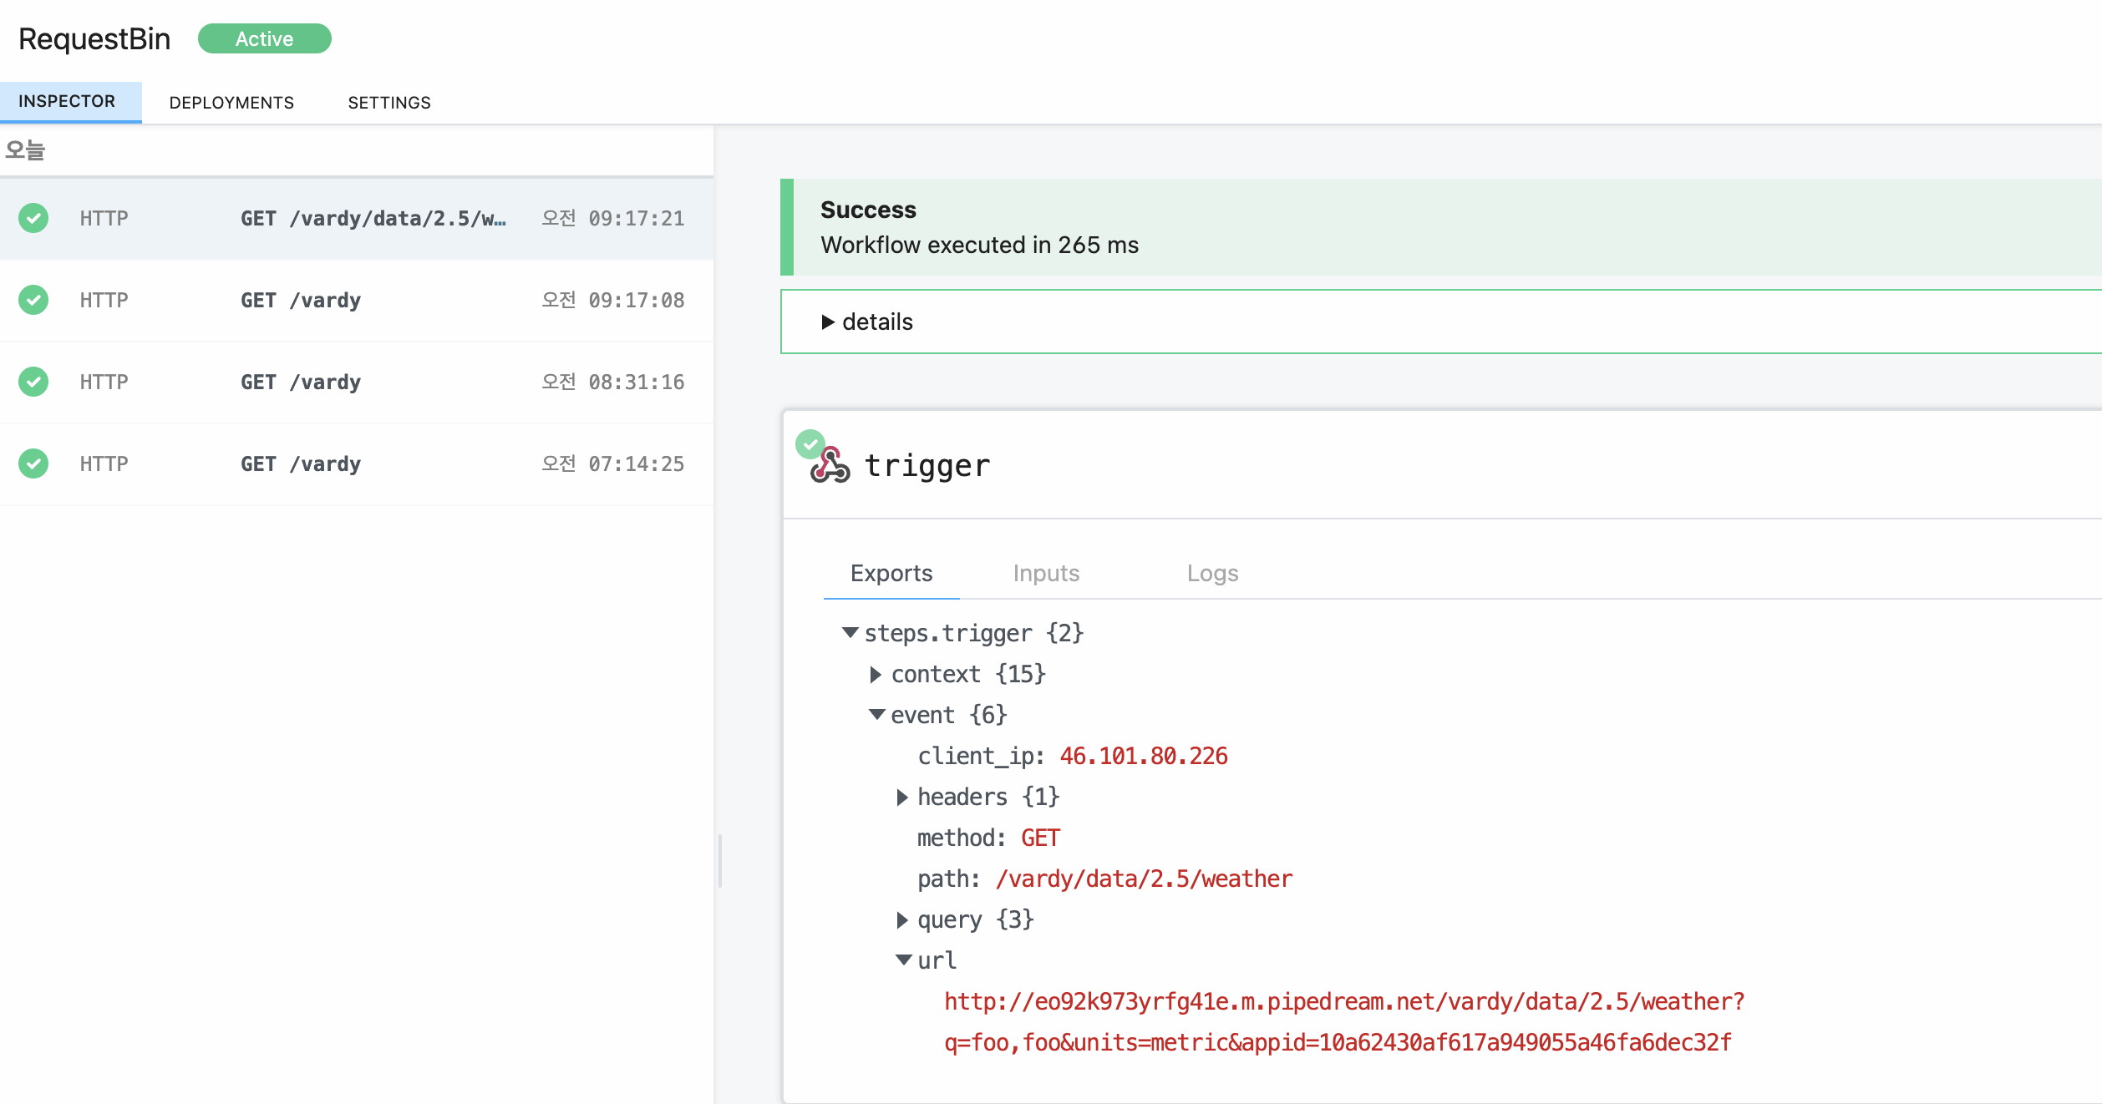Click success check icon for 08:31:16 request

click(33, 382)
